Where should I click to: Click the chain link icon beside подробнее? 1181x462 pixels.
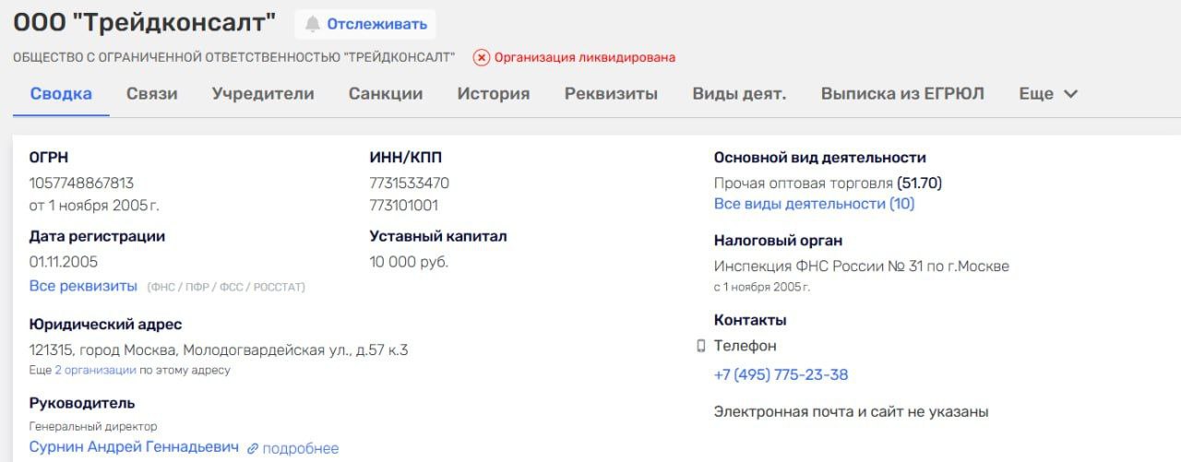tap(253, 448)
